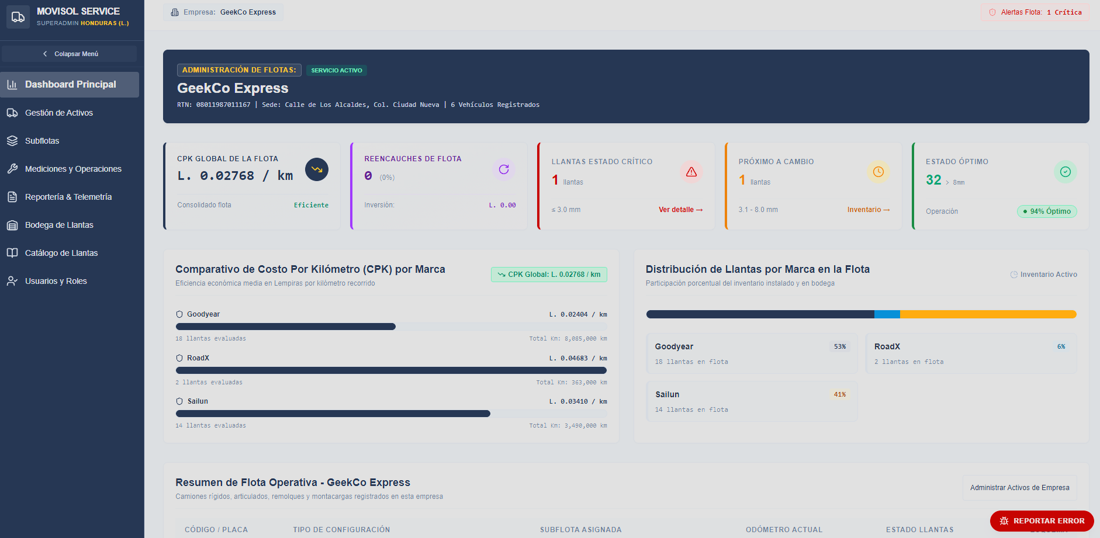Click the SUBFLOTA ASIGNADA column header
1100x538 pixels.
click(581, 530)
